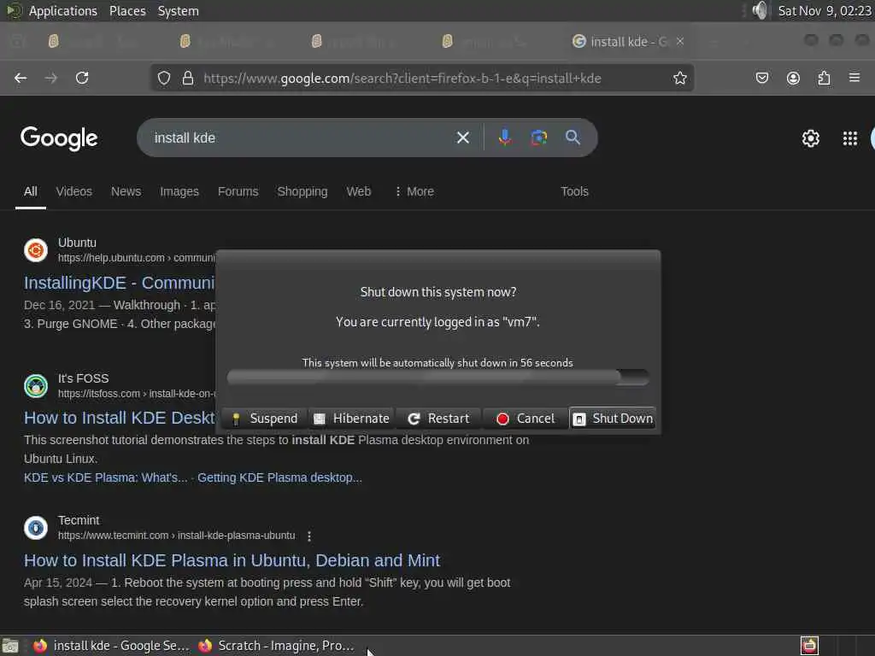Click the red tray icon in bottom panel
875x656 pixels.
[809, 646]
